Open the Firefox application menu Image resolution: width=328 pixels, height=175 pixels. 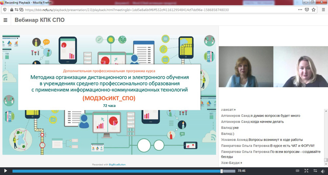323,10
